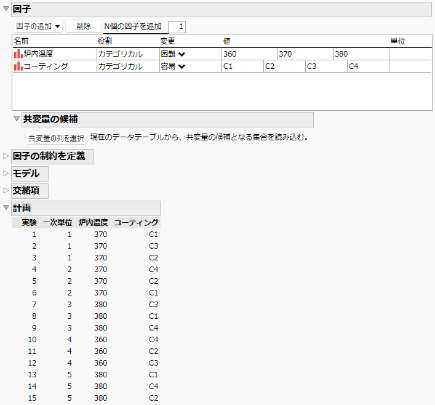This screenshot has width=435, height=405.
Task: Expand the モデル section
Action: click(6, 174)
